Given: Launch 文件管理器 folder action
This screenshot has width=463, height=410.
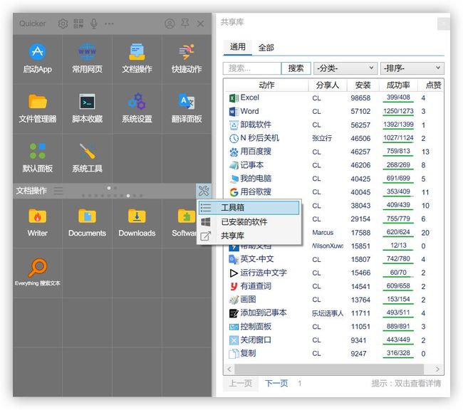Looking at the screenshot, I should pyautogui.click(x=38, y=108).
